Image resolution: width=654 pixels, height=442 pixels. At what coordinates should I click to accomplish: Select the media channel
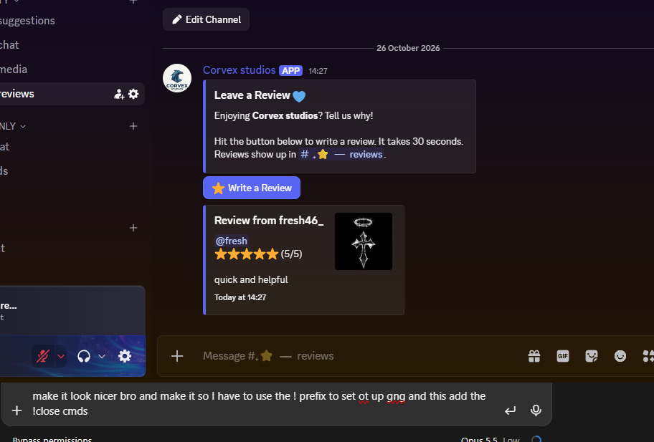pos(14,69)
